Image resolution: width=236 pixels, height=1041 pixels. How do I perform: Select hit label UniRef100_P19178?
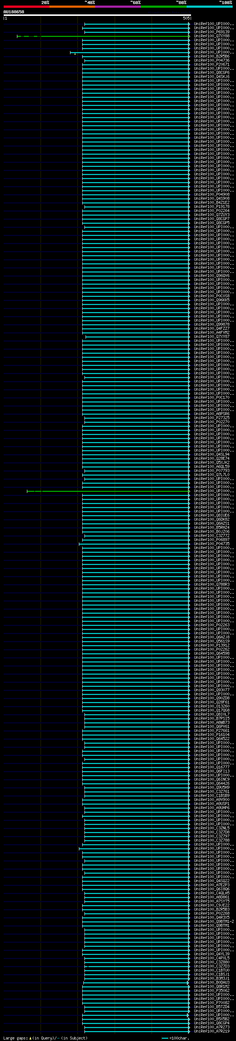pos(212,206)
